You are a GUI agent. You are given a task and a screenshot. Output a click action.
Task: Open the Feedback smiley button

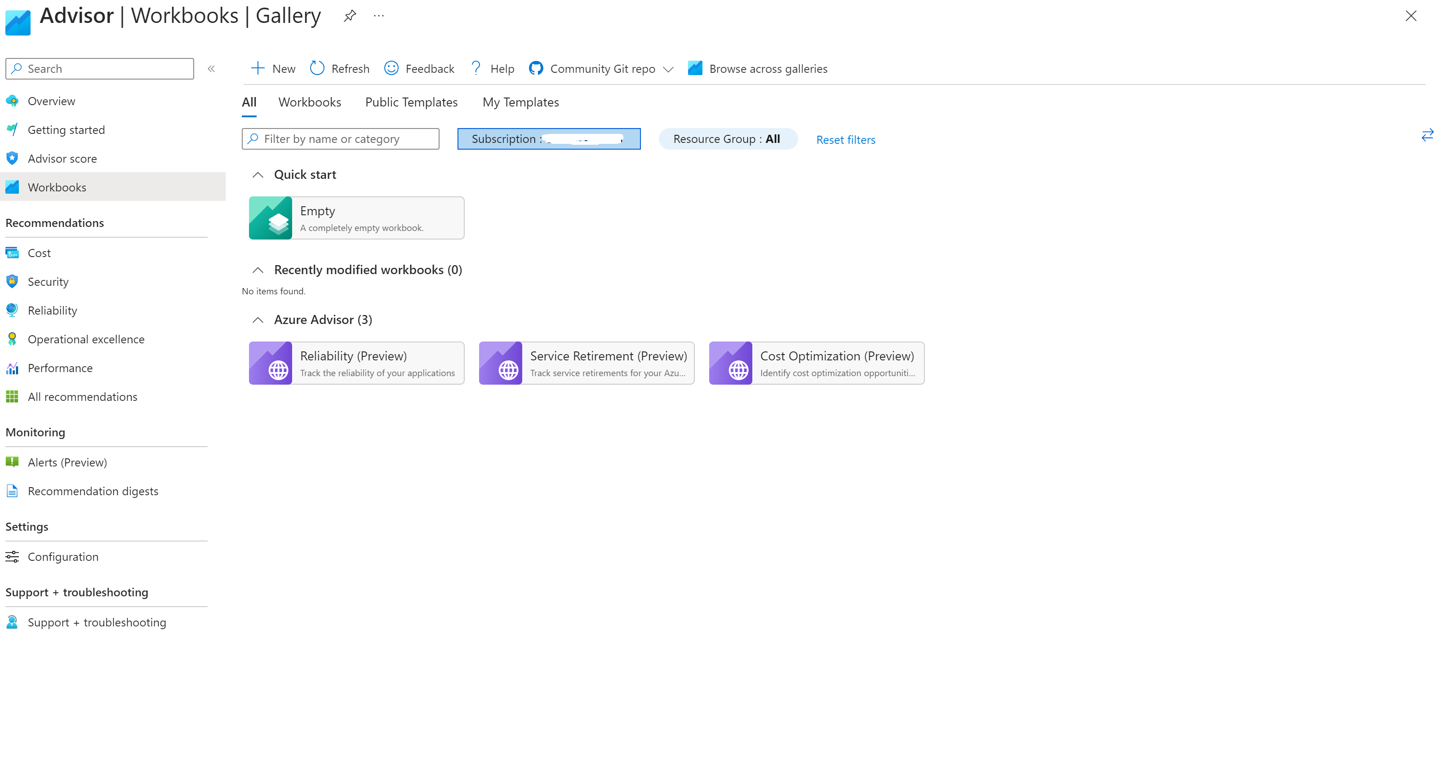pyautogui.click(x=391, y=68)
